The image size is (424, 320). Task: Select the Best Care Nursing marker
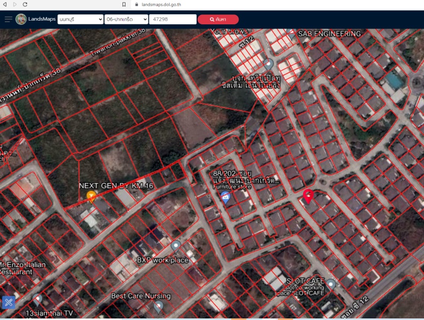(x=158, y=306)
